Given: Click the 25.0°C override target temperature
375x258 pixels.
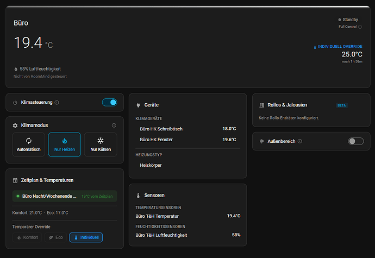Looking at the screenshot, I should coord(352,54).
